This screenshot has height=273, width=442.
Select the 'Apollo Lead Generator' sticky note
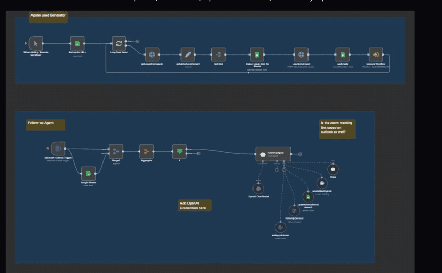tap(48, 16)
